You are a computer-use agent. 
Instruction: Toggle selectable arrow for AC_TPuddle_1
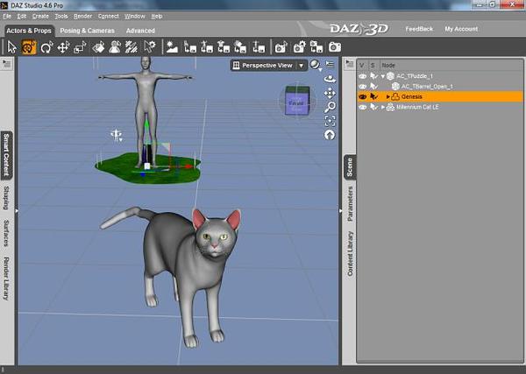pos(373,76)
